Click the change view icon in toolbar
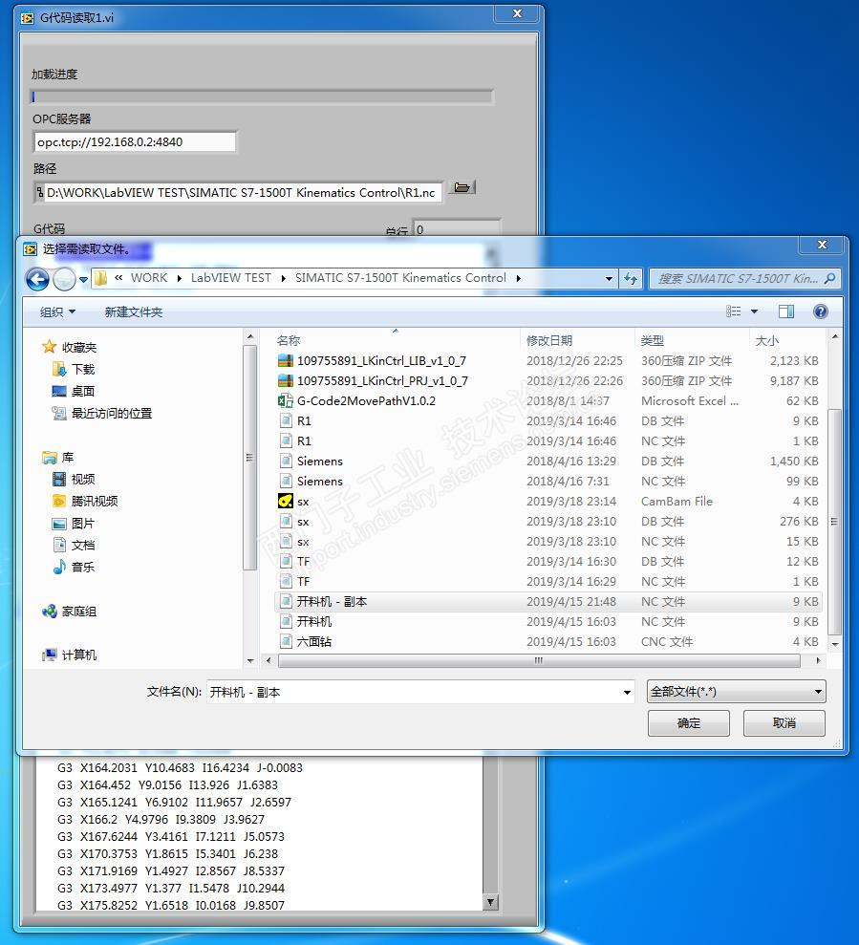This screenshot has width=859, height=945. point(734,311)
